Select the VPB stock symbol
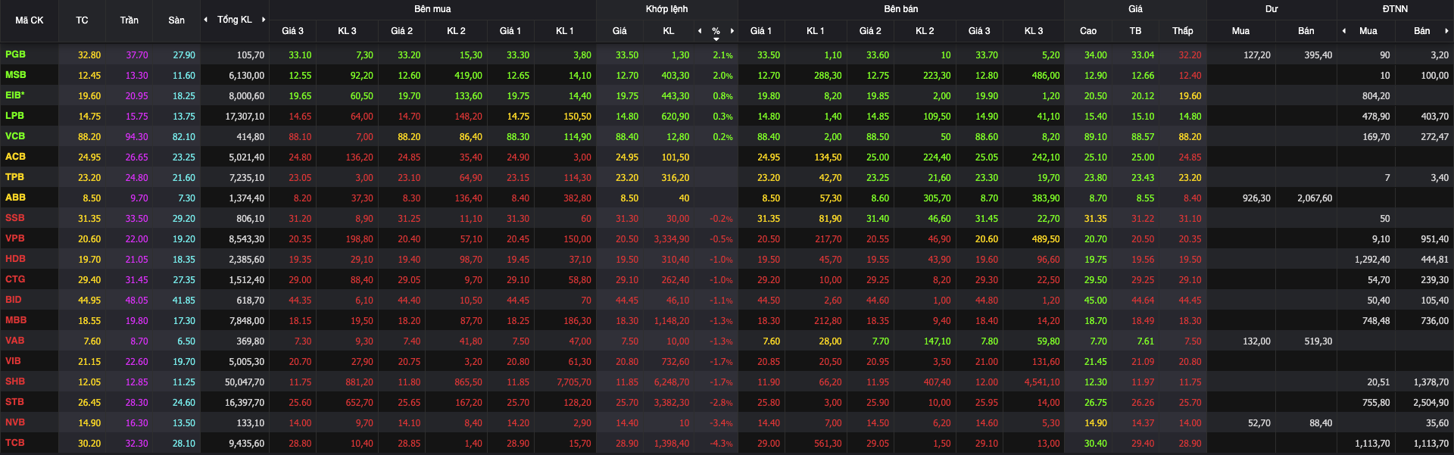 tap(14, 238)
